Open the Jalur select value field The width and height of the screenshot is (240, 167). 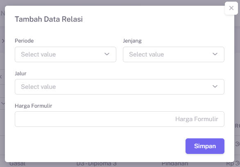120,87
